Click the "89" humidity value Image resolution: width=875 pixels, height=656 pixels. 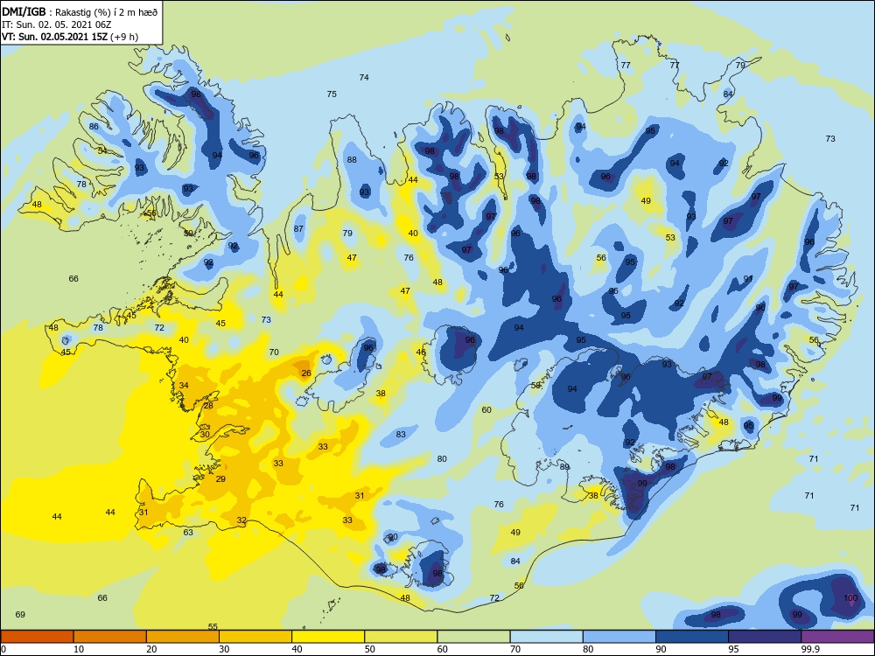564,467
